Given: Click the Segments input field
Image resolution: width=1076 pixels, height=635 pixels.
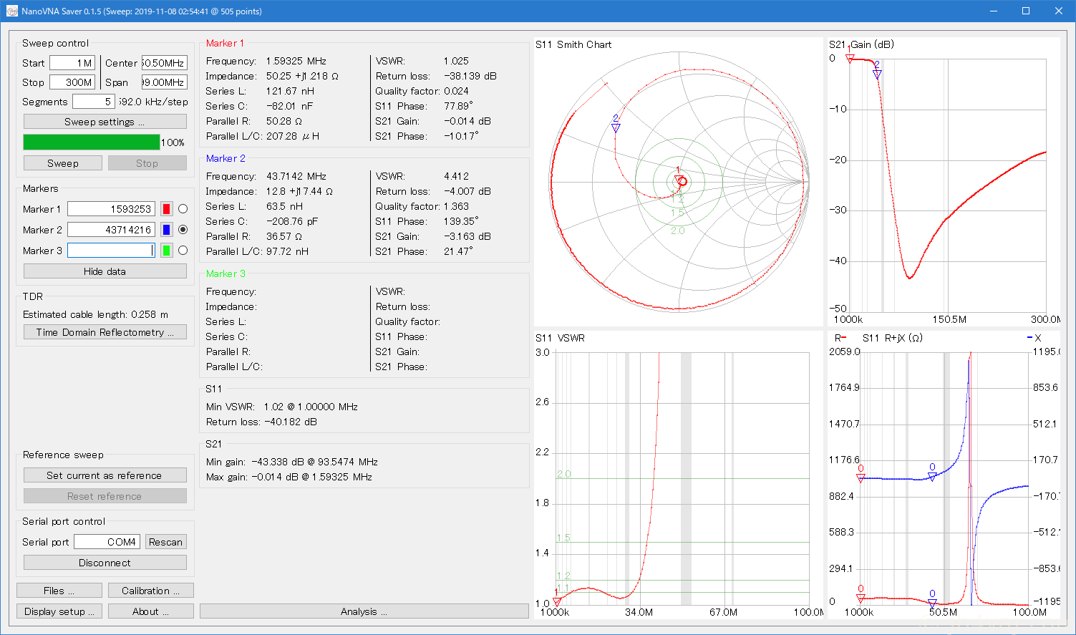Looking at the screenshot, I should tap(93, 102).
